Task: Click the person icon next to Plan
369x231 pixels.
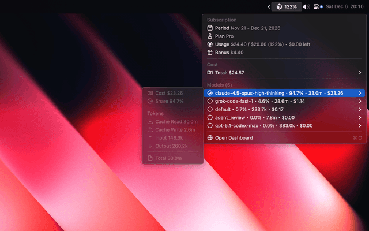Action: (210, 36)
